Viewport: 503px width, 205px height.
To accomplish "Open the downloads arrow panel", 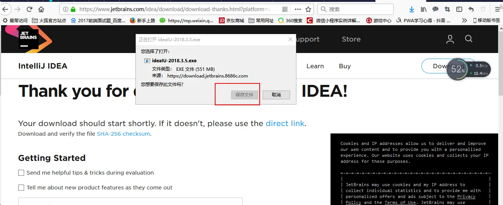I will point(411,9).
